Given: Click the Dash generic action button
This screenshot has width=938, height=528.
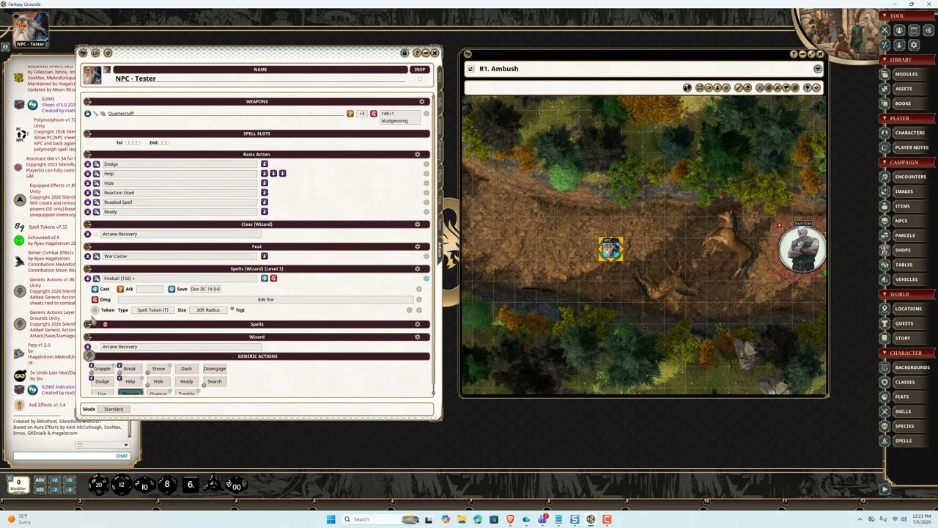Looking at the screenshot, I should 186,369.
